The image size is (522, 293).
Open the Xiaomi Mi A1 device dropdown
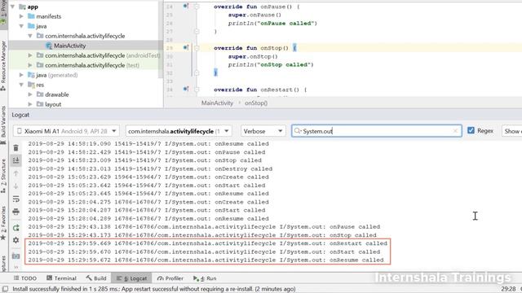point(66,131)
